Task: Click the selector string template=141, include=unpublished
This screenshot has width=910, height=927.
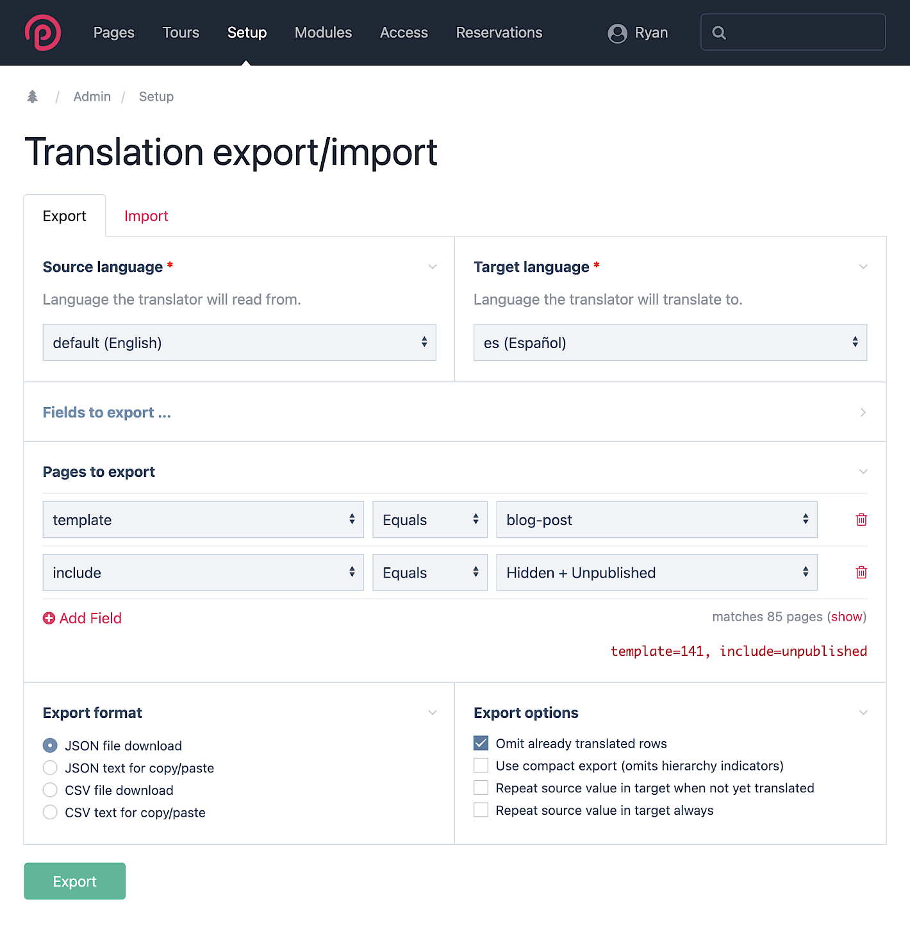Action: click(x=739, y=651)
